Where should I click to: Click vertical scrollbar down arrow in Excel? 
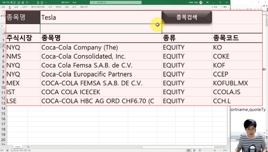pyautogui.click(x=228, y=144)
